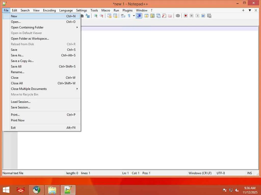Select Load Session... menu entry
The height and width of the screenshot is (195, 261).
(x=42, y=102)
